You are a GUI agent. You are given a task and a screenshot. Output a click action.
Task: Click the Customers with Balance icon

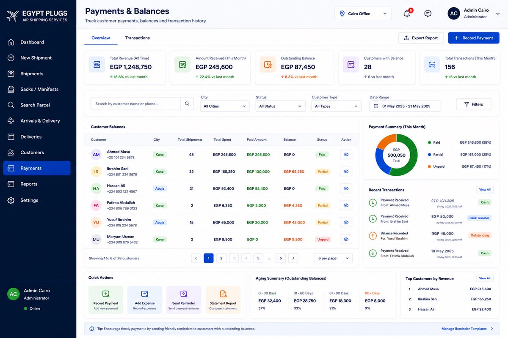click(351, 65)
